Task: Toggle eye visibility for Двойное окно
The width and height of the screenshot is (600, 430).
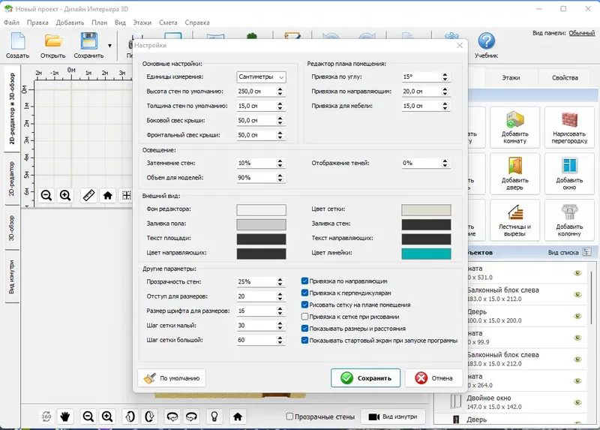Action: (x=577, y=402)
